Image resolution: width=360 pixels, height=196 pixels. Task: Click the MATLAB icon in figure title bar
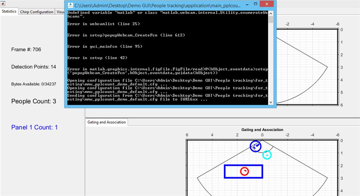3,3
